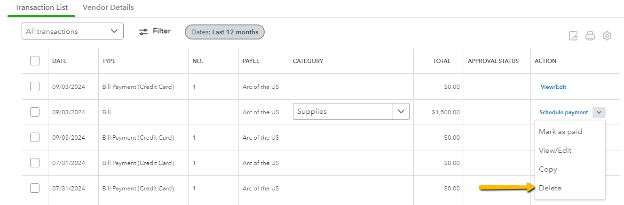Open the table settings gear icon
624x205 pixels.
click(607, 36)
